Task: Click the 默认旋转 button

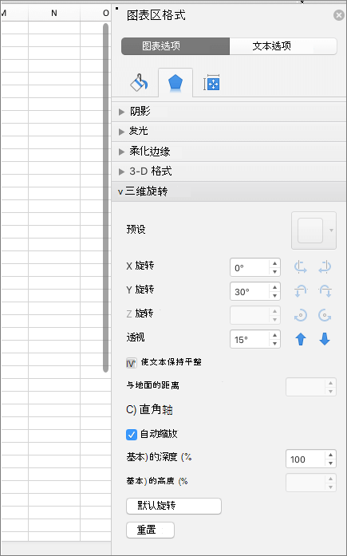Action: (174, 506)
